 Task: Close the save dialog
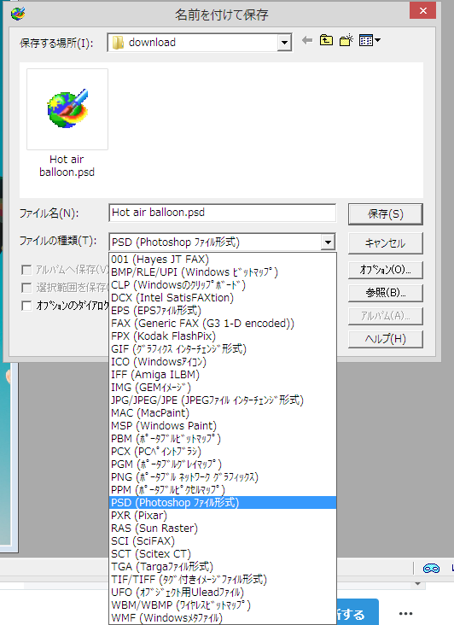tap(422, 11)
